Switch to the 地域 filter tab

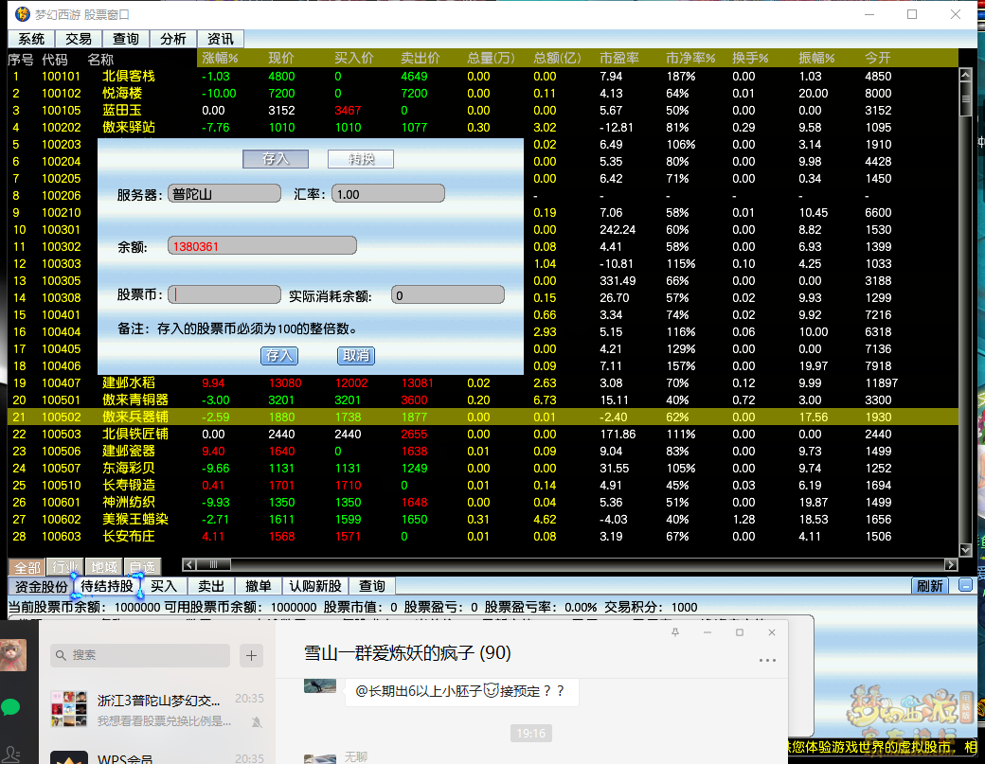pyautogui.click(x=103, y=567)
